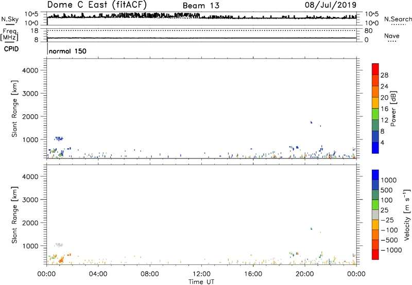The width and height of the screenshot is (412, 285).
Task: Click the 'Nave' legend label
Action: coord(392,35)
